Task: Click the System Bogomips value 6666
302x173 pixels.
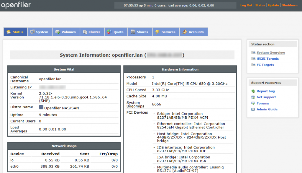Action: [x=156, y=104]
